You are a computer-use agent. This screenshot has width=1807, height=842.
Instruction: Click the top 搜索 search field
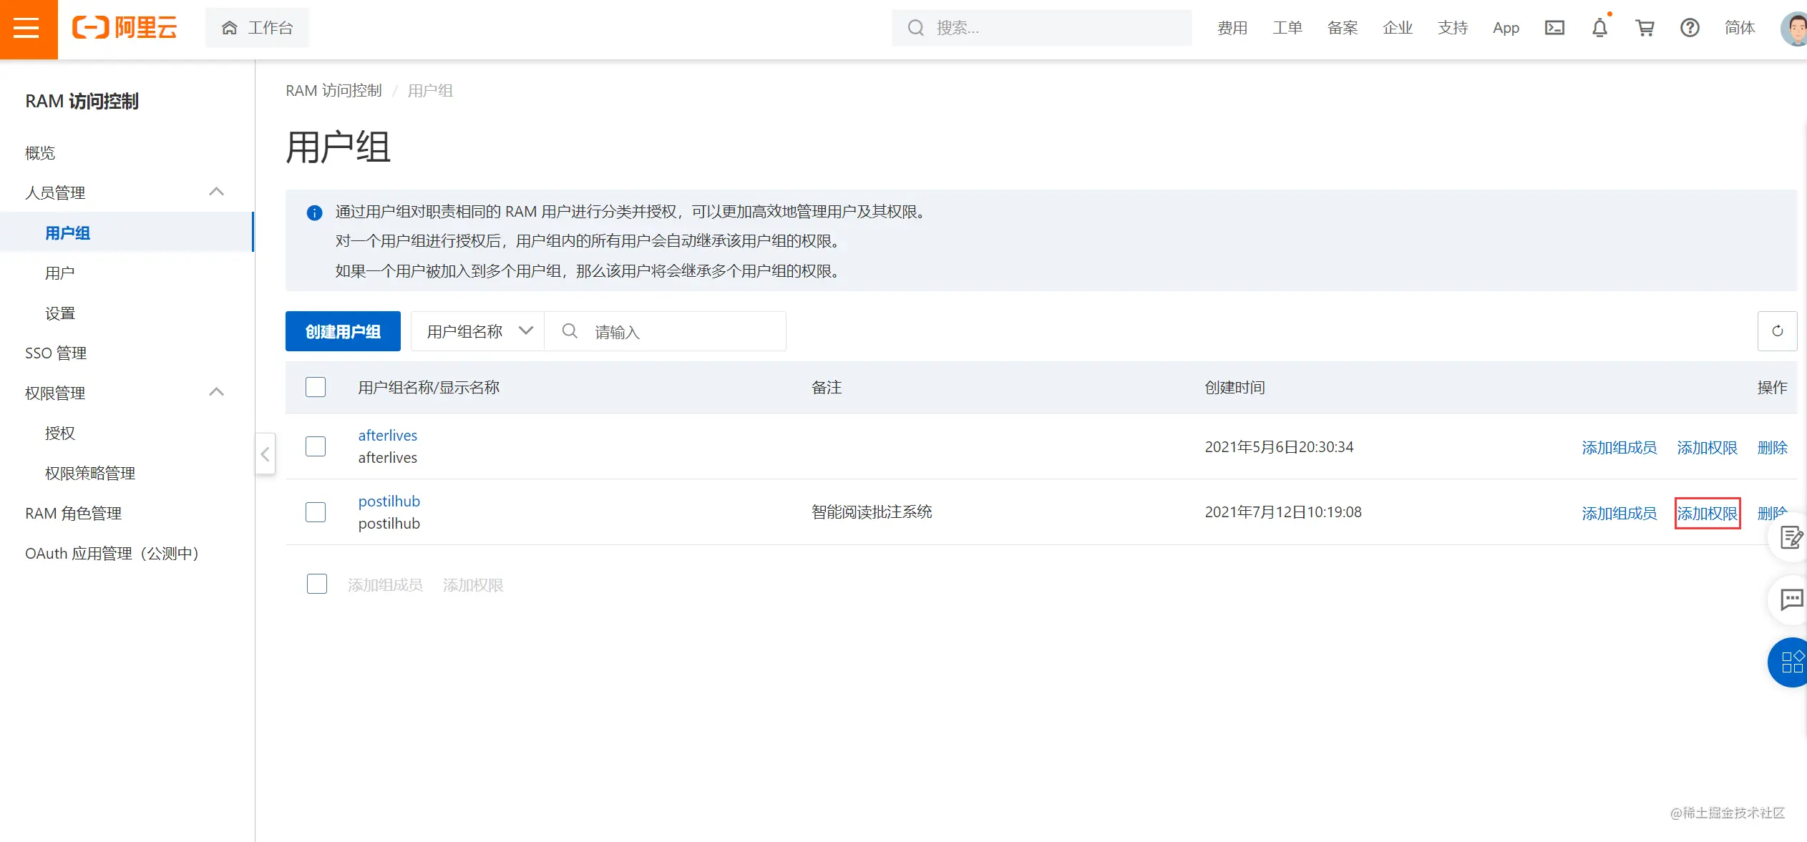pos(1041,28)
